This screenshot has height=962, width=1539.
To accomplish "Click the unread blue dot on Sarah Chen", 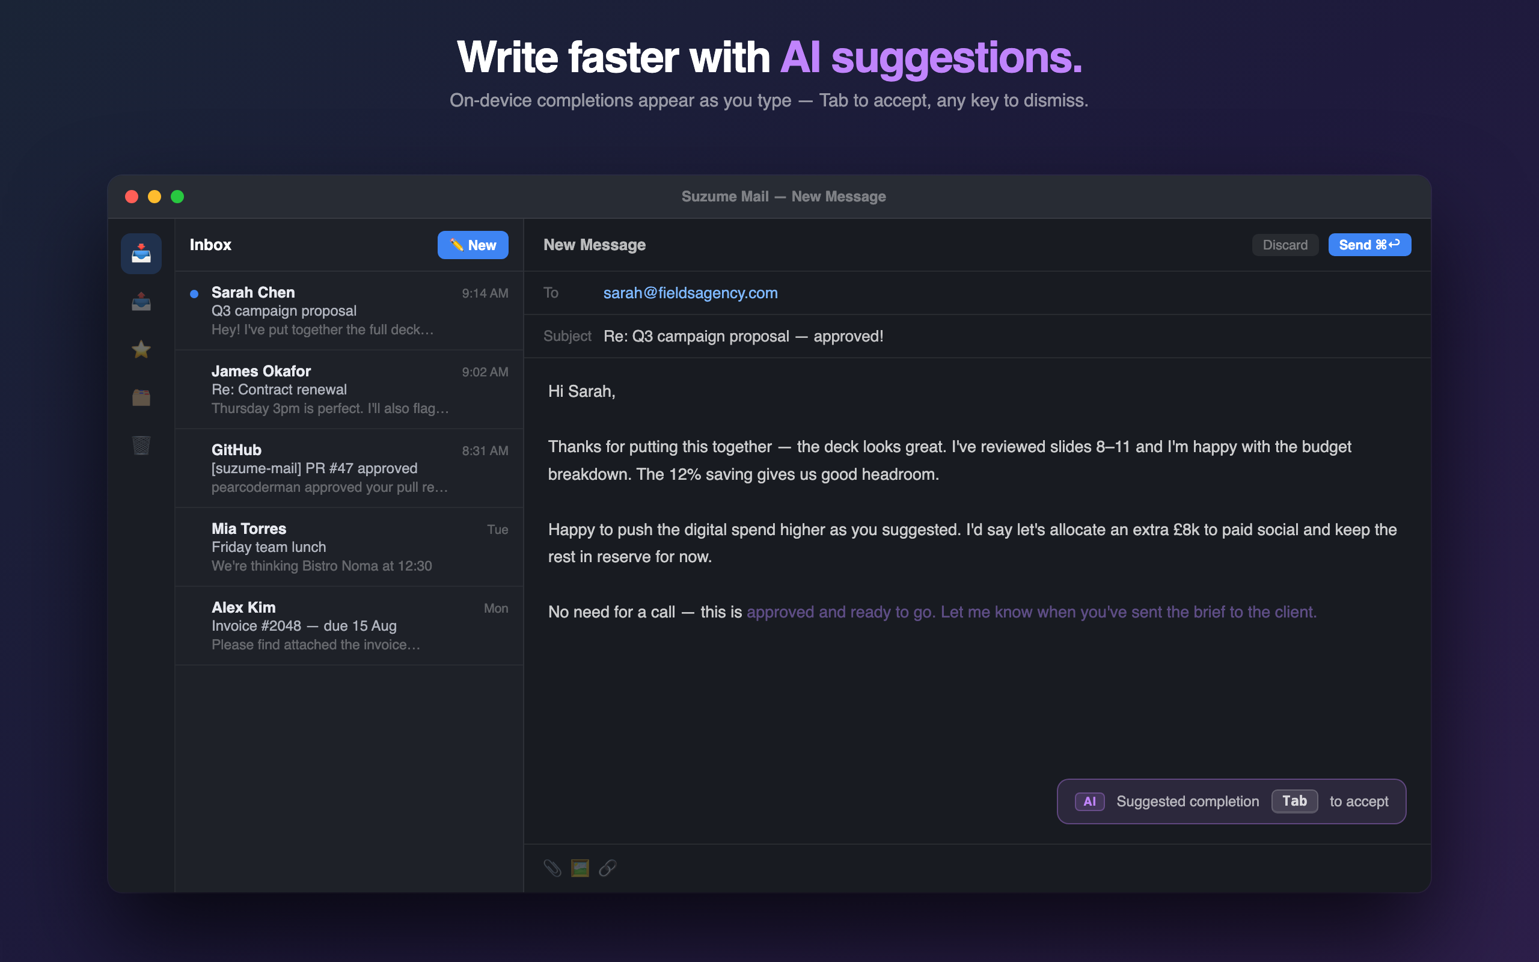I will click(x=194, y=293).
